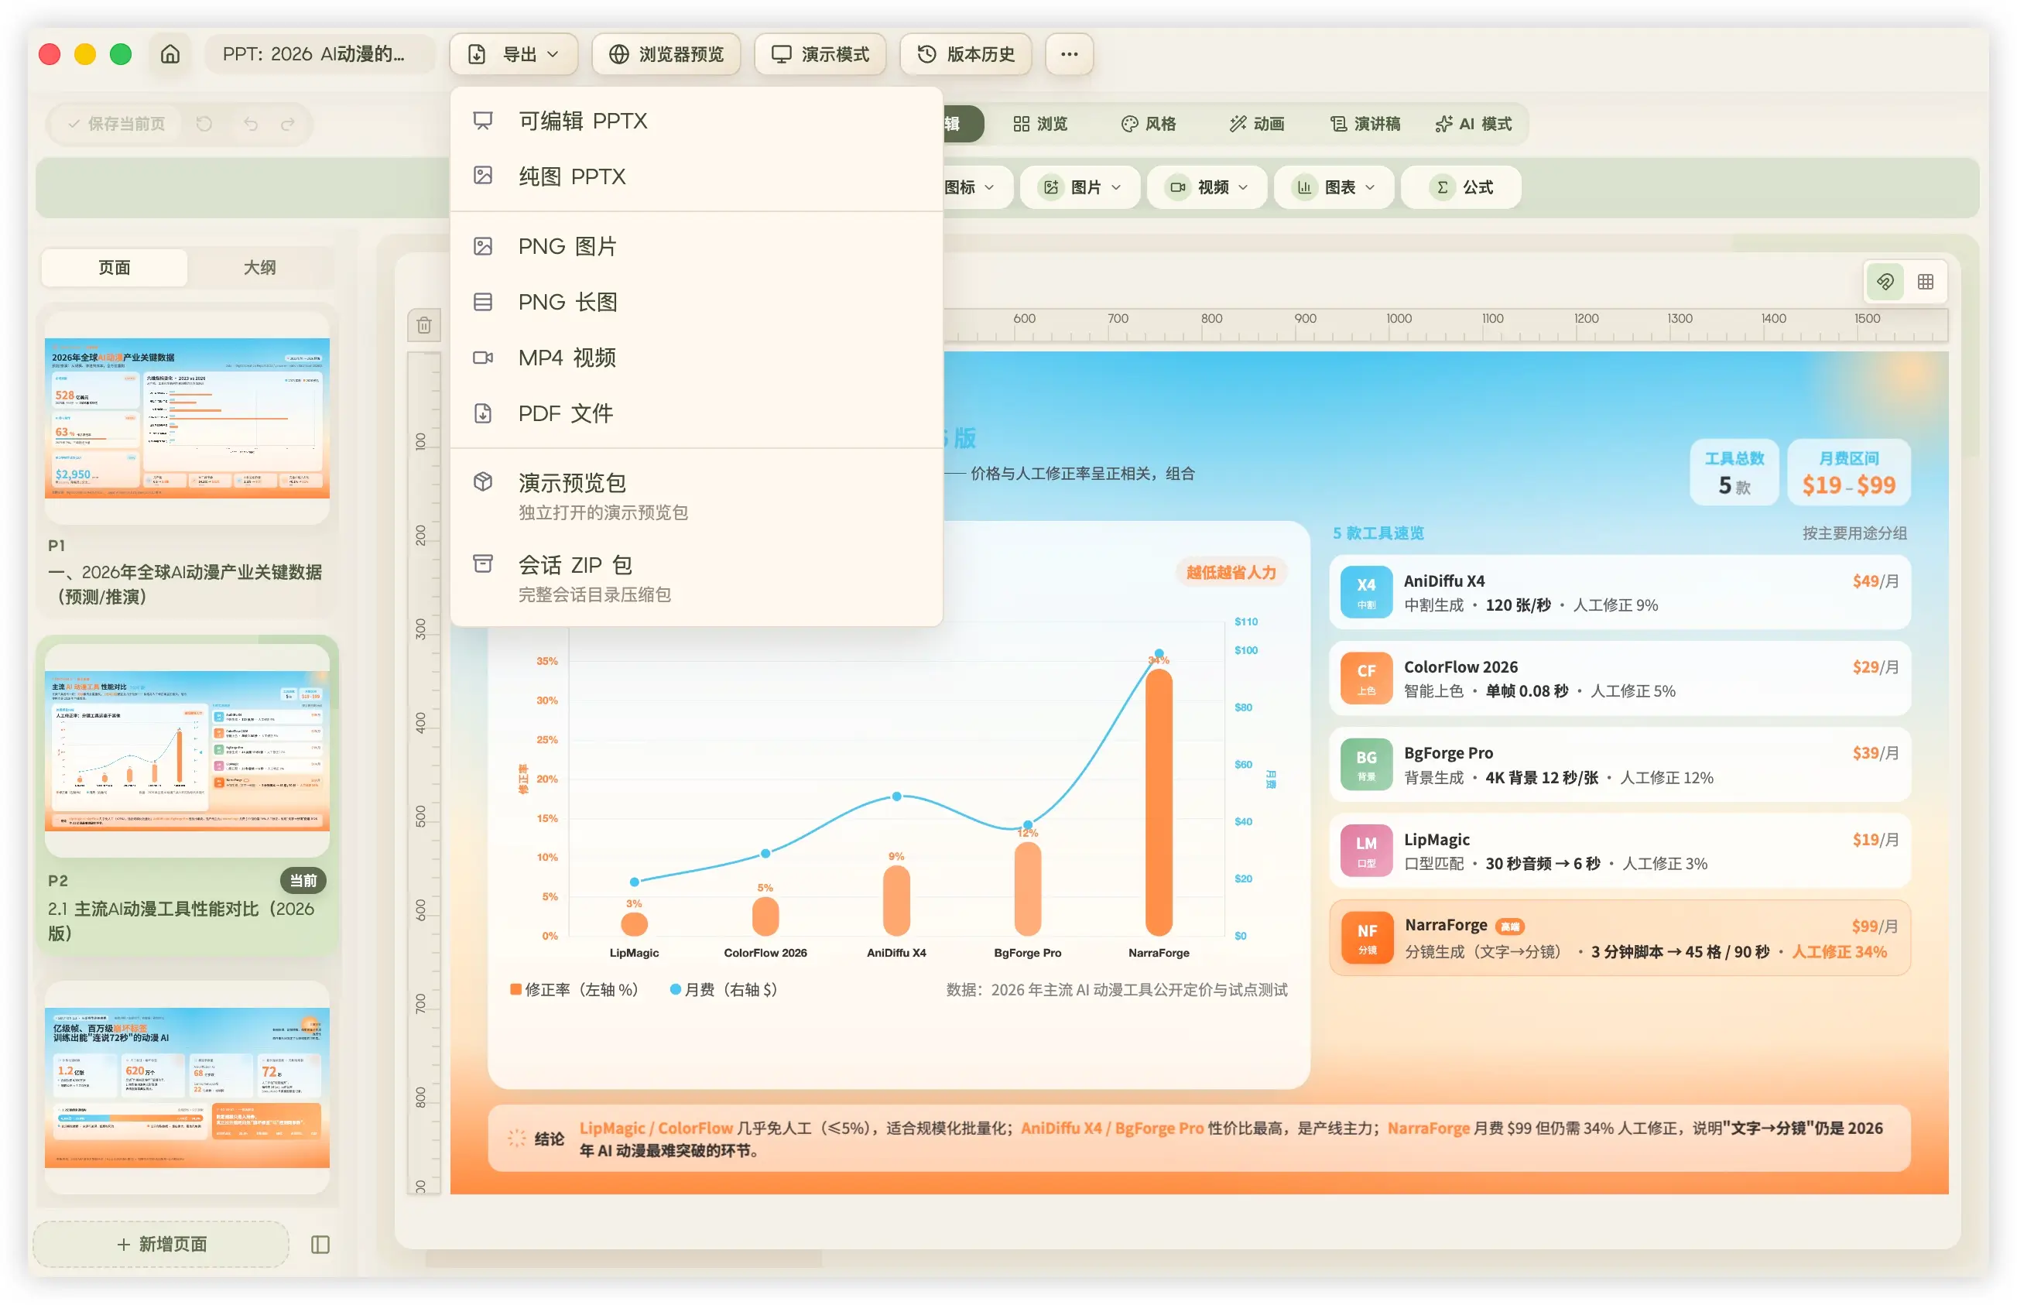Click 保存当前页 save current page
2017x1305 pixels.
pyautogui.click(x=117, y=124)
